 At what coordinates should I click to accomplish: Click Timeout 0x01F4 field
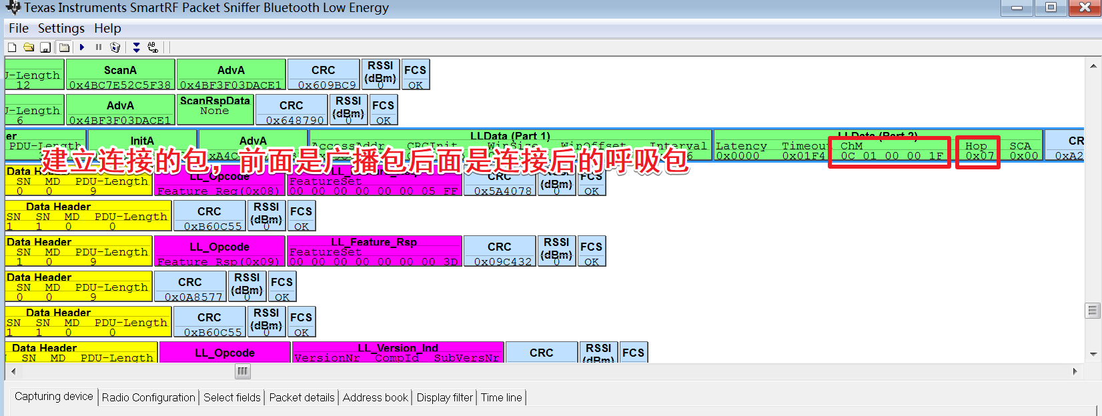coord(803,151)
